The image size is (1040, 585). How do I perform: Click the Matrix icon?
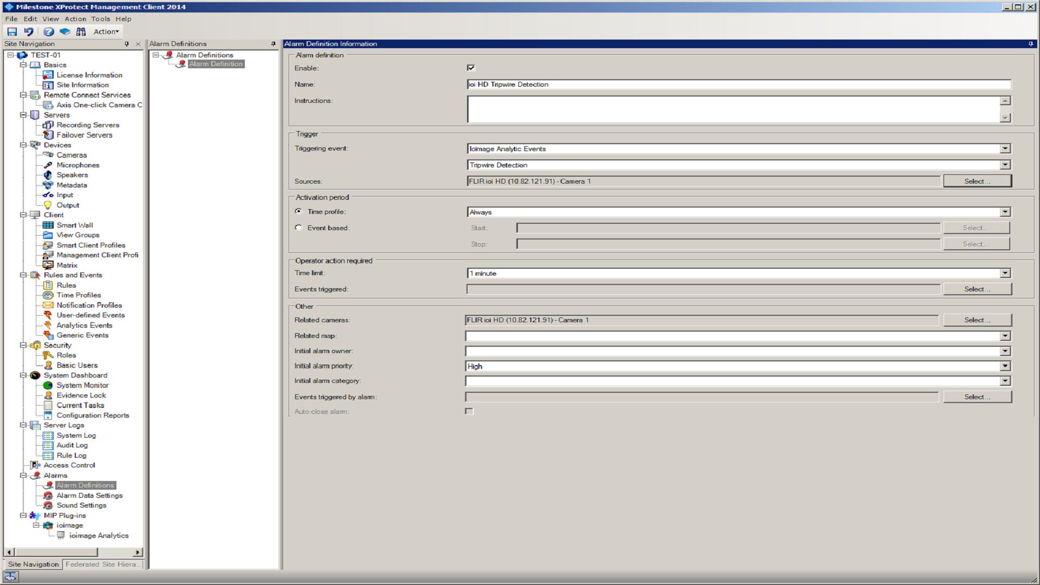click(x=48, y=265)
